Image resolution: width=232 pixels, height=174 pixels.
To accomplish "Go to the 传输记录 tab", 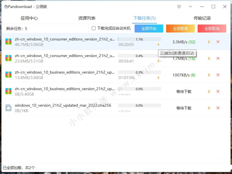I will pyautogui.click(x=202, y=18).
